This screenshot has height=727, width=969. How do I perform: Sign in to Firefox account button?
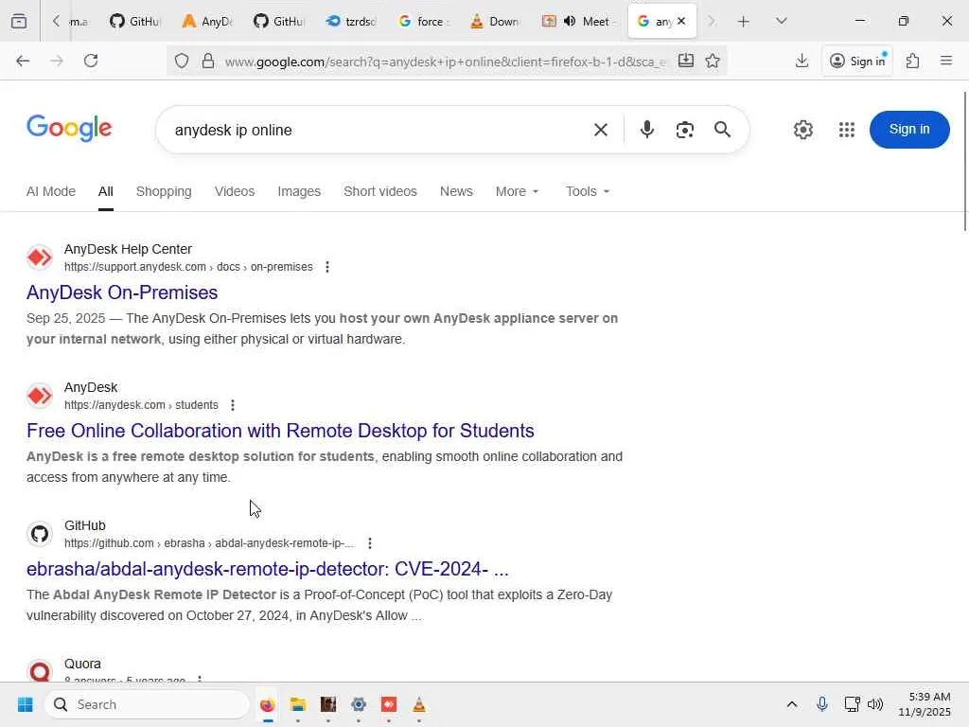click(x=857, y=61)
